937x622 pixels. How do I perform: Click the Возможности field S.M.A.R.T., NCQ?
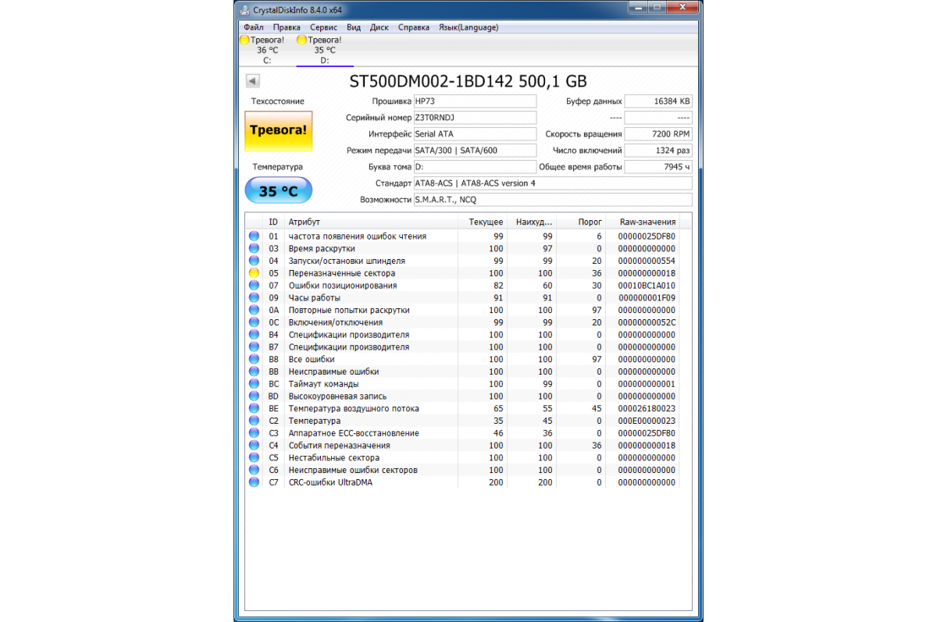coord(552,200)
